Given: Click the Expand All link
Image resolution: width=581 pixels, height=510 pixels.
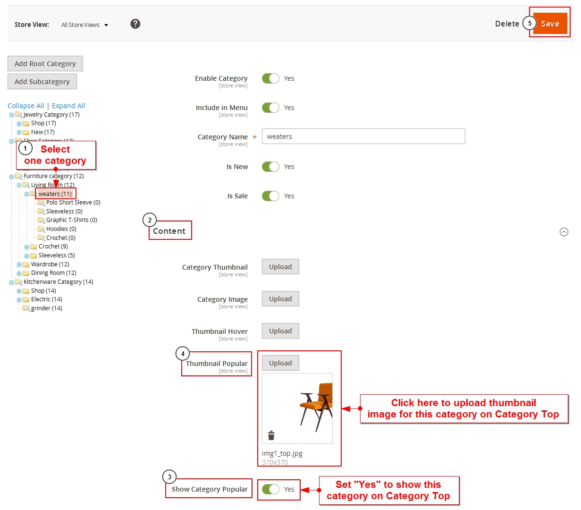Looking at the screenshot, I should click(x=68, y=106).
